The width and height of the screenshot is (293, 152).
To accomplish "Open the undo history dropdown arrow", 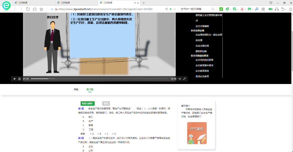I will point(286,9).
